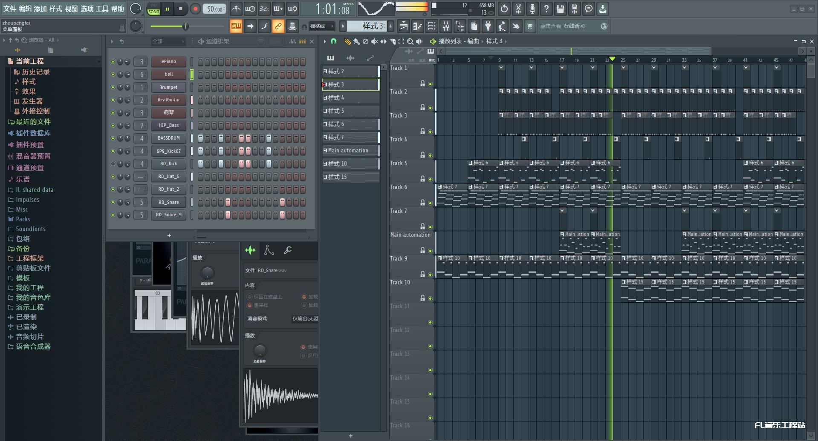Select the playlist paint brush tool

356,41
